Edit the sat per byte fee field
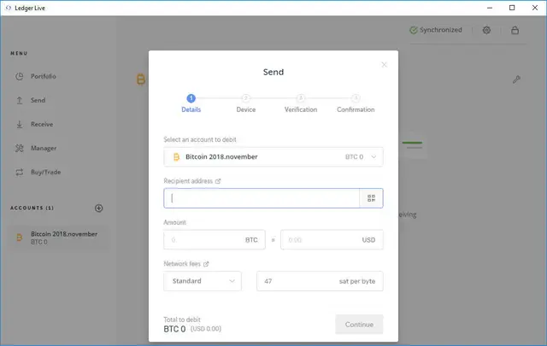The image size is (547, 346). tap(320, 281)
